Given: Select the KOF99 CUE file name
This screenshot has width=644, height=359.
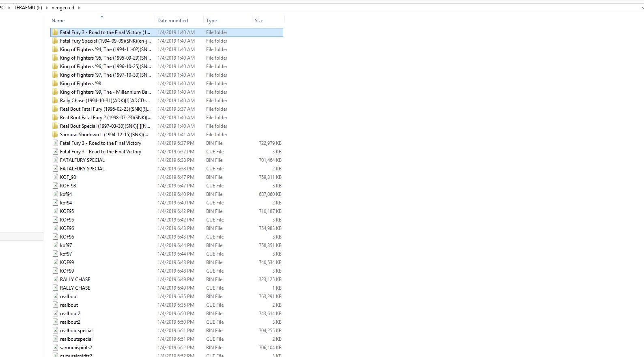Looking at the screenshot, I should (67, 271).
